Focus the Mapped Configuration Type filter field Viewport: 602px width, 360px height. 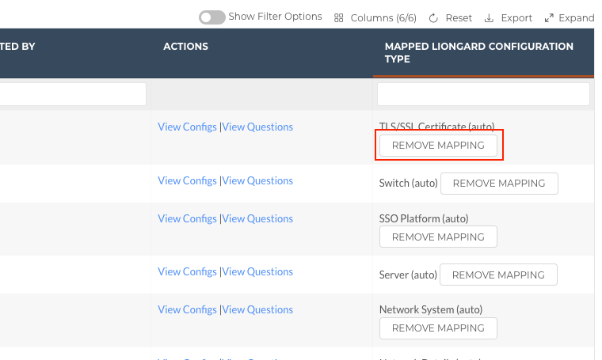point(483,94)
